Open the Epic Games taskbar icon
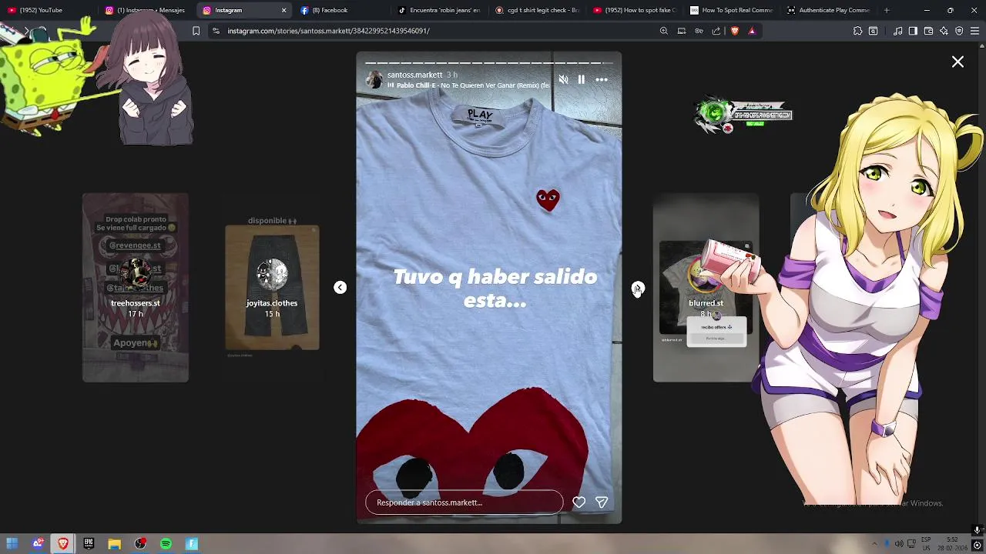Screen dimensions: 986x554 point(89,544)
